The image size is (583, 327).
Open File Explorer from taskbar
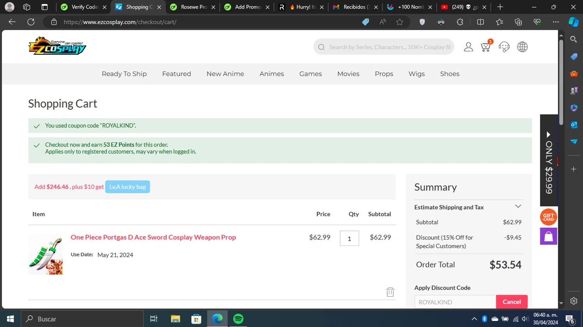click(175, 319)
